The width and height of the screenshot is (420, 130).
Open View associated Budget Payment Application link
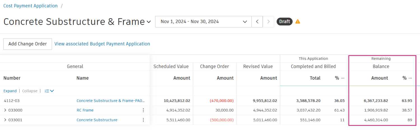[102, 44]
